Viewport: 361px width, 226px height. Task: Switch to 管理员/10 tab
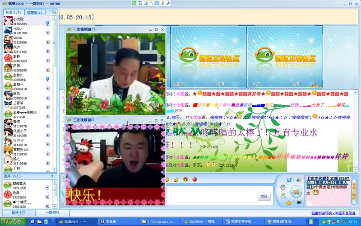point(35,13)
